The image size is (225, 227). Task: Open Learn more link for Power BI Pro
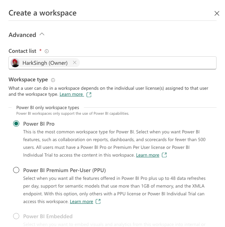[x=148, y=155]
